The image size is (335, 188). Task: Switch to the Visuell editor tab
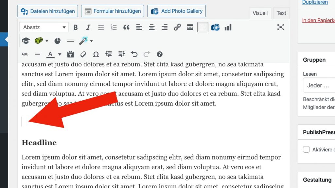260,13
